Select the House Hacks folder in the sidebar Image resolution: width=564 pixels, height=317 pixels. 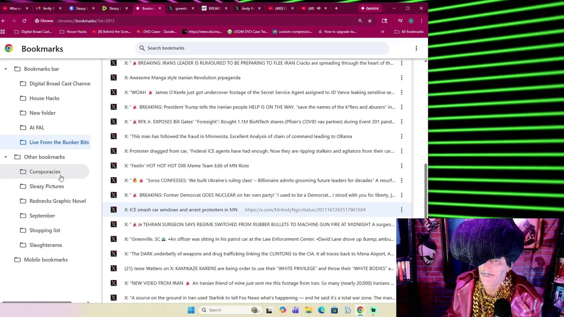40,98
